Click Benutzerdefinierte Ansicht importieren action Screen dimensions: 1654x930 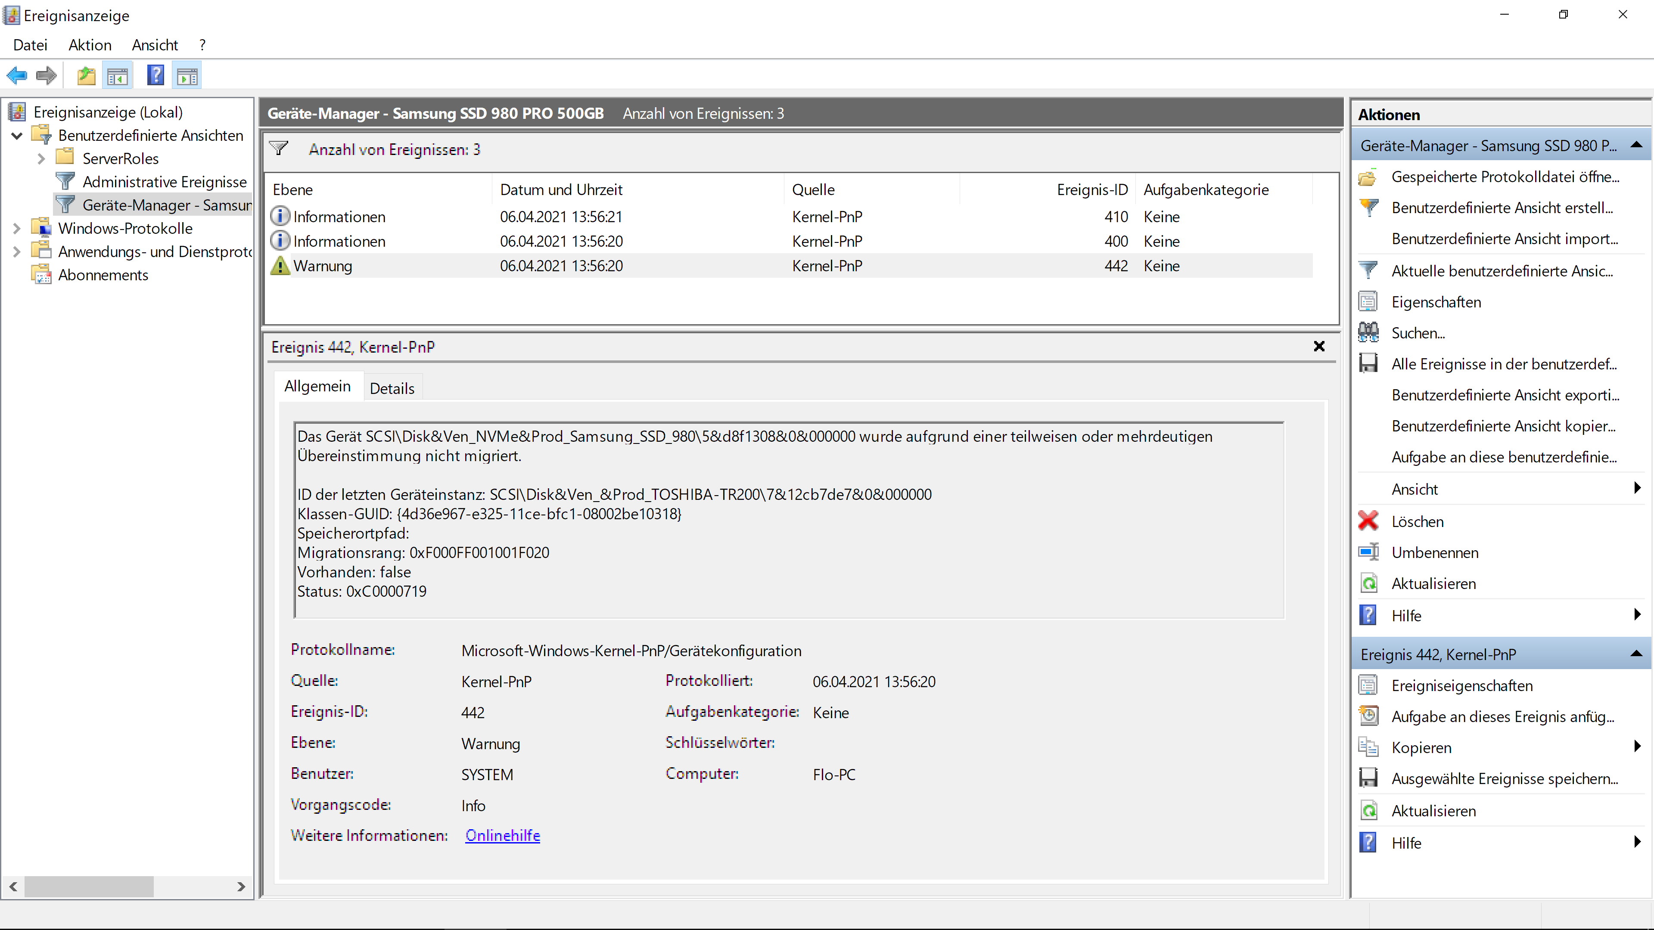(1505, 239)
